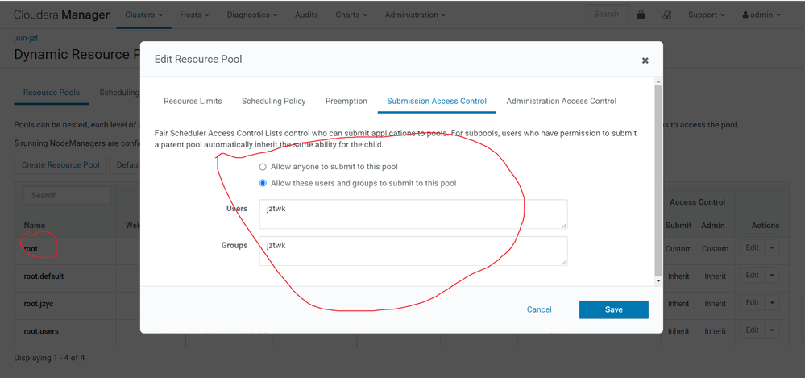Close the Edit Resource Pool dialog

pyautogui.click(x=645, y=60)
